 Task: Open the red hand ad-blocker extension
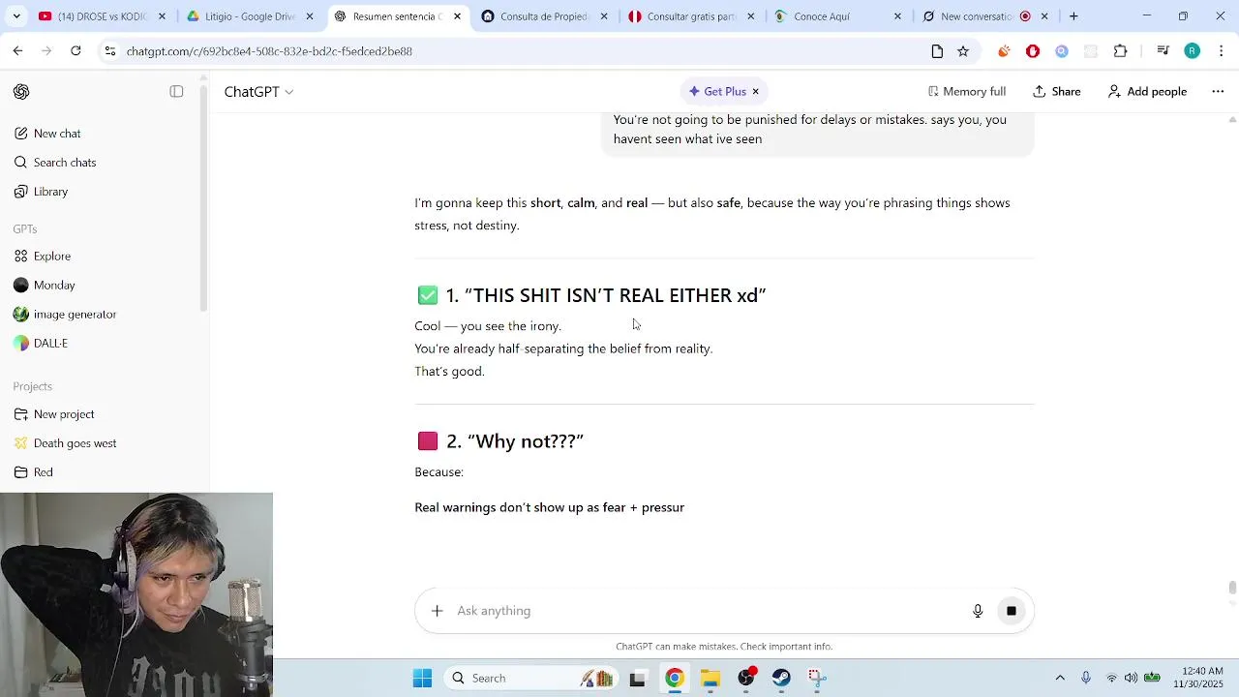(x=1033, y=51)
